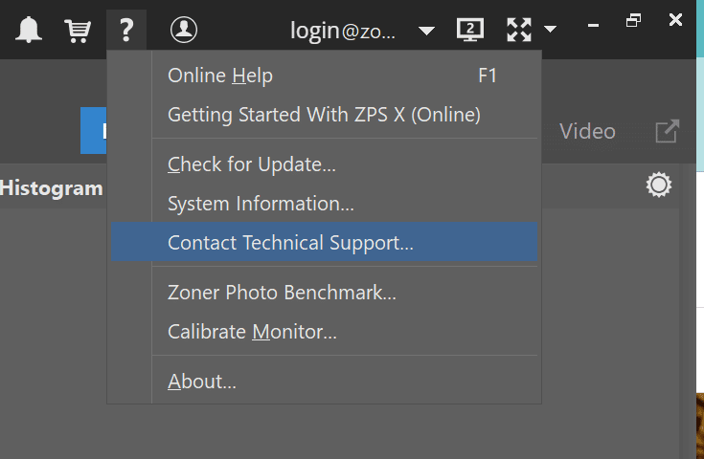Click the external window pop-out icon

667,131
